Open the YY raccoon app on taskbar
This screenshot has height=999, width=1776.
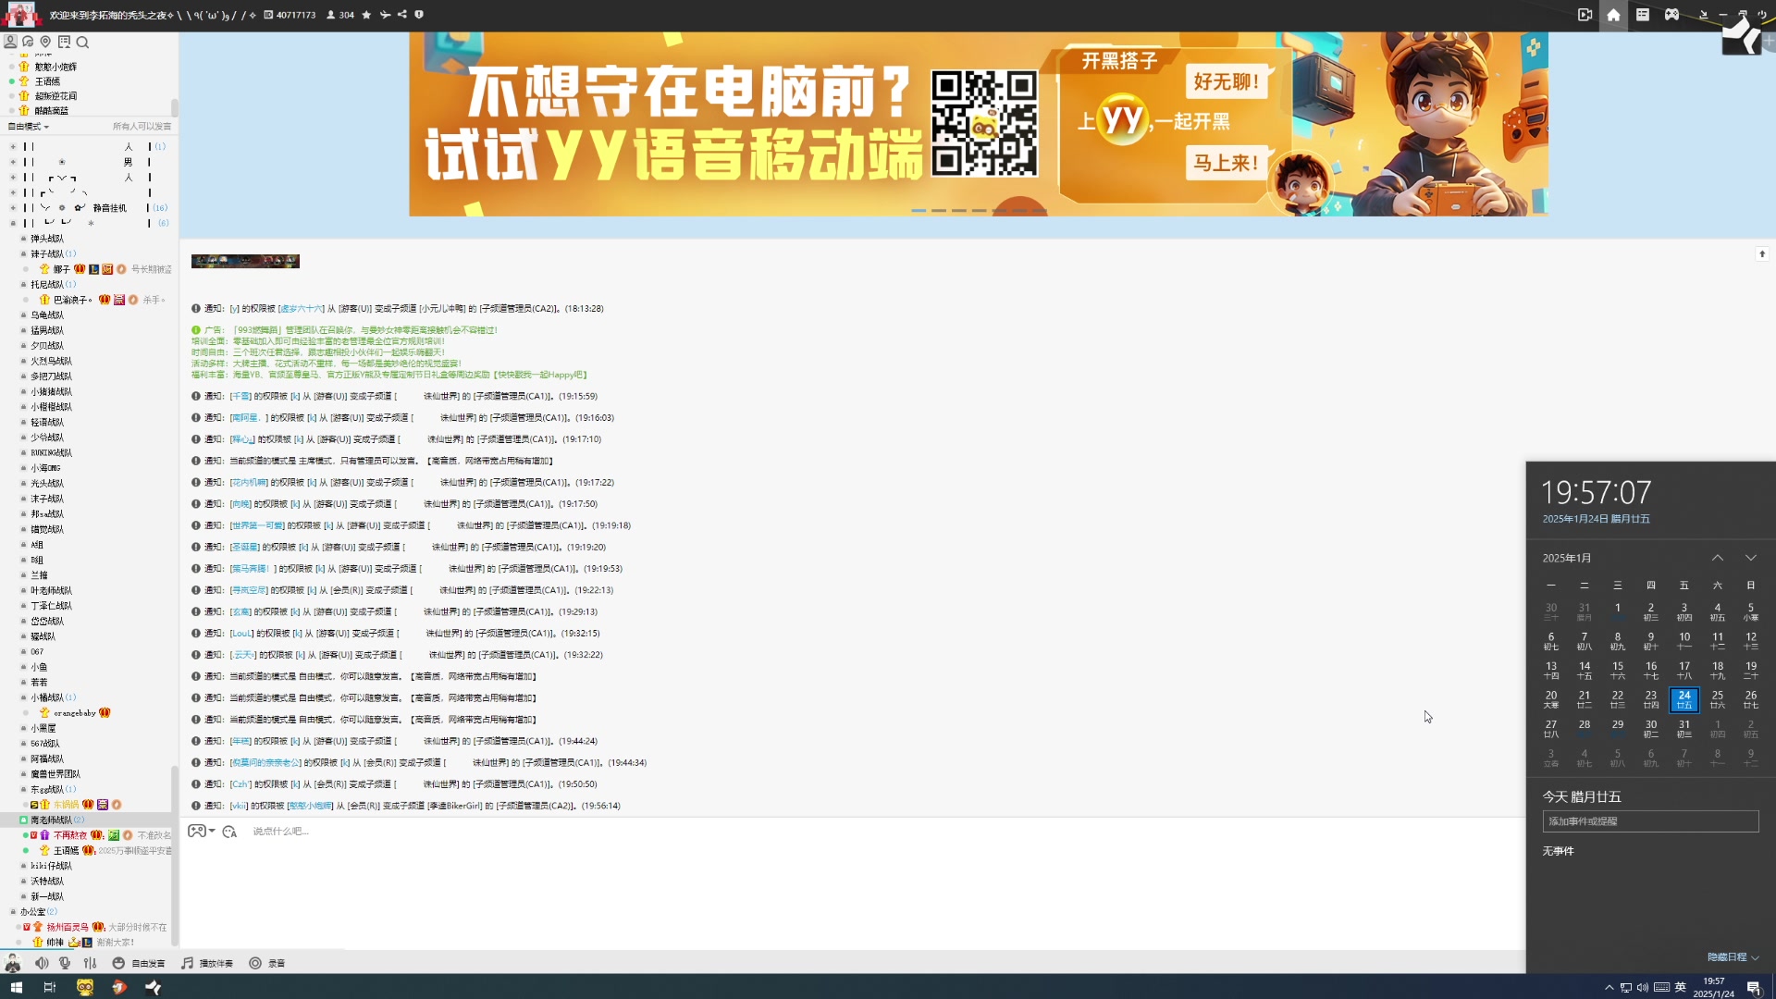(85, 987)
